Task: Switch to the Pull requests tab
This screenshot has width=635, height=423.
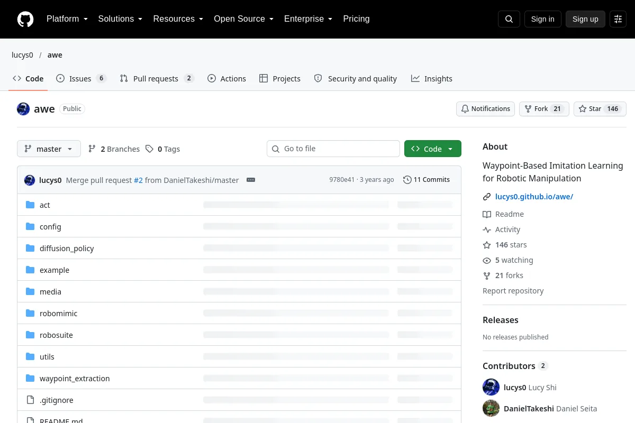Action: tap(157, 78)
